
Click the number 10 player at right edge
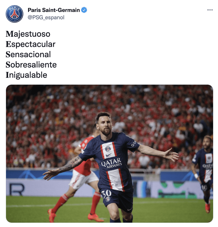[204, 174]
